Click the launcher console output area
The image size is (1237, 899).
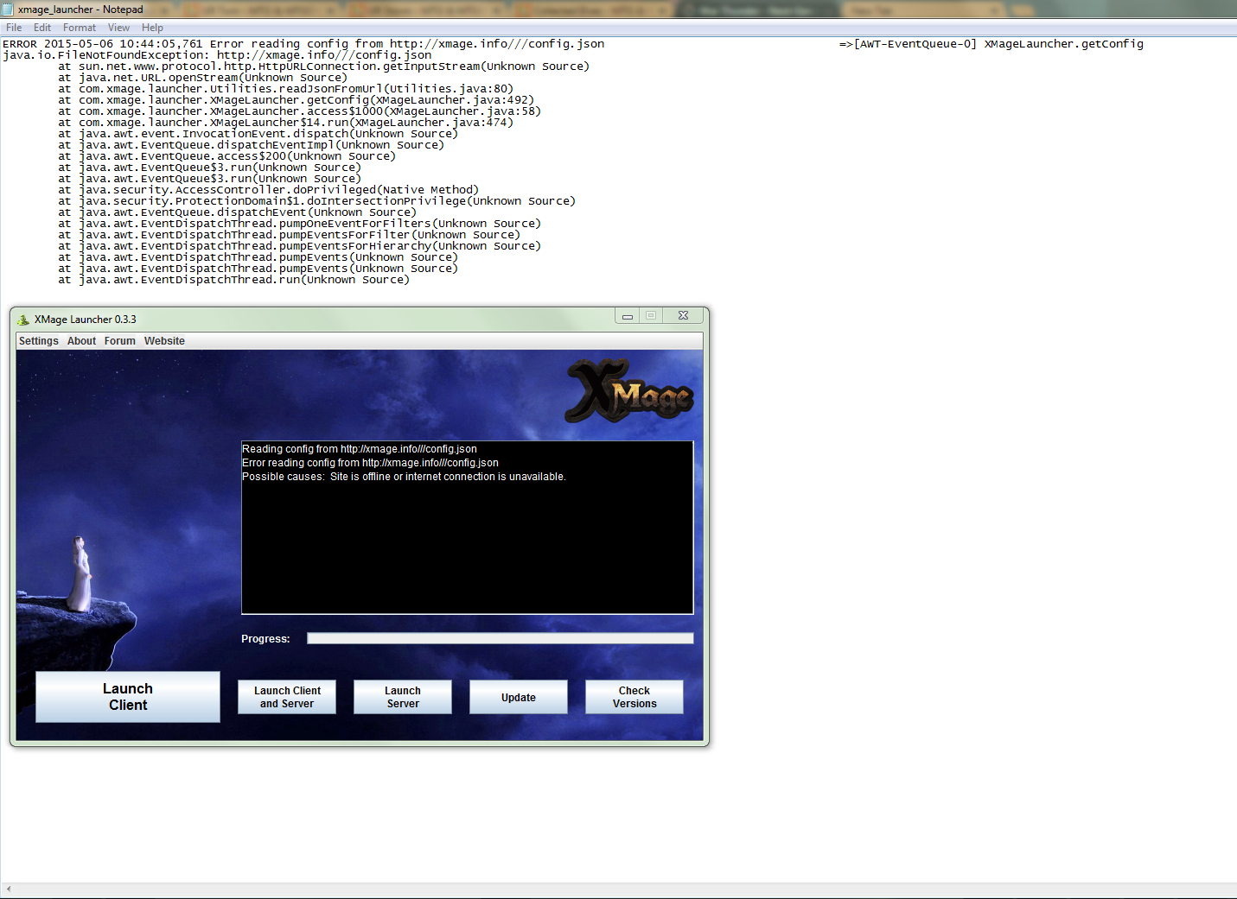[468, 528]
